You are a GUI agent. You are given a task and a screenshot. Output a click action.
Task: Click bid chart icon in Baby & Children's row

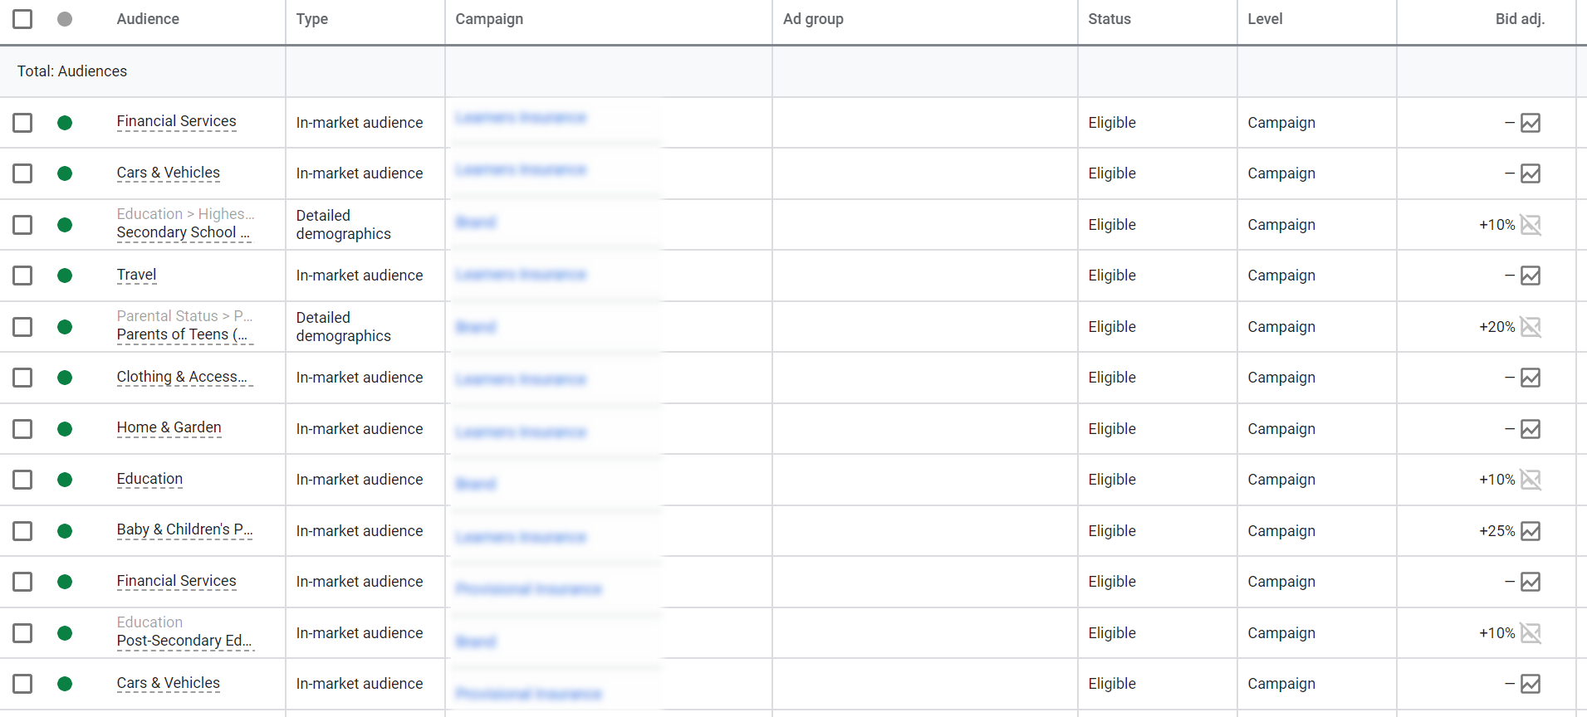pyautogui.click(x=1531, y=531)
